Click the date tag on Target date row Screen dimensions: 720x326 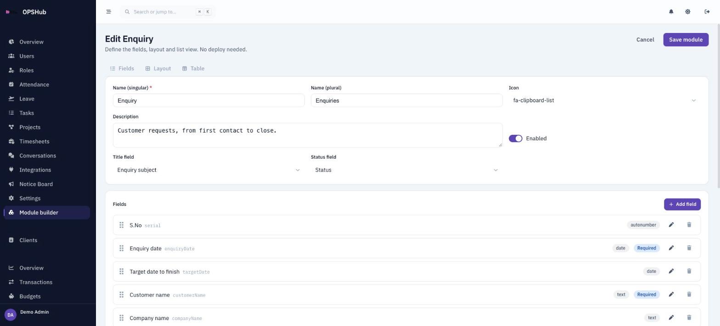(651, 271)
